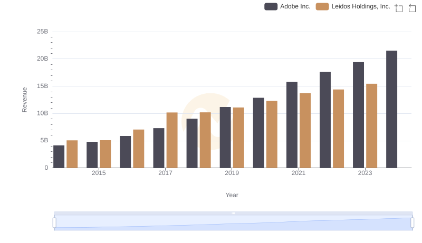Click the tallest Adobe bar for 2024
Viewport: 422px width, 243px height.
[391, 109]
